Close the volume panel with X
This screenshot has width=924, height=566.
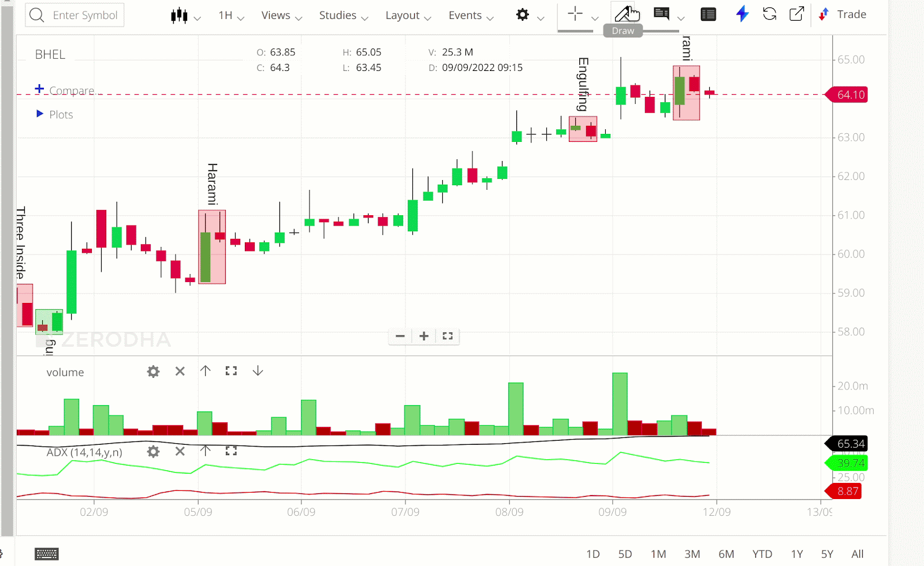(x=180, y=371)
